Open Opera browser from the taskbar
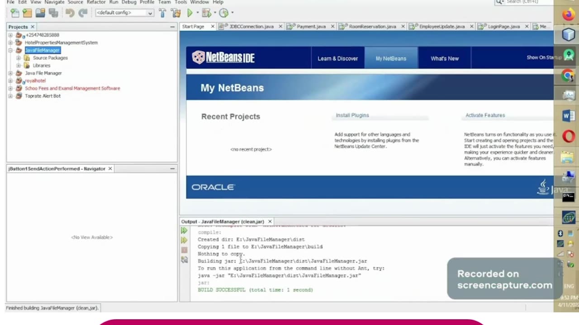The height and width of the screenshot is (325, 579). (569, 136)
